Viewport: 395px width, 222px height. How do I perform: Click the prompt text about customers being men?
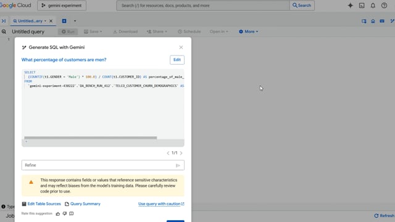click(x=64, y=60)
